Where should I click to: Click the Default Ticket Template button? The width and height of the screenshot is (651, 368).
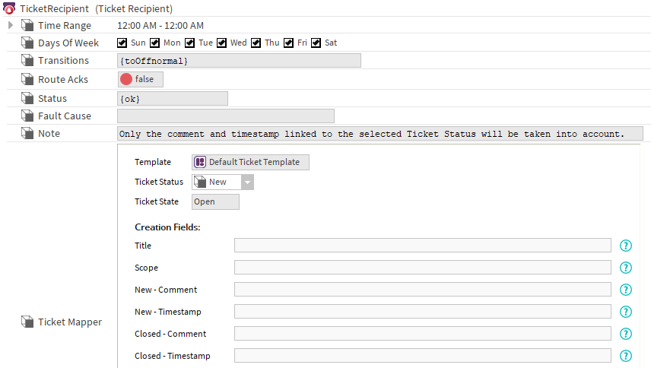[250, 162]
